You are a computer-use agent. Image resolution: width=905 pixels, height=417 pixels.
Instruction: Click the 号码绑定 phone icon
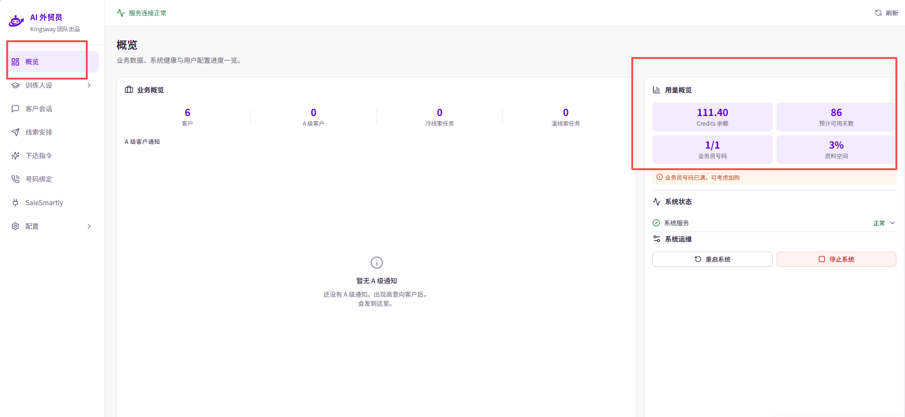[x=15, y=179]
